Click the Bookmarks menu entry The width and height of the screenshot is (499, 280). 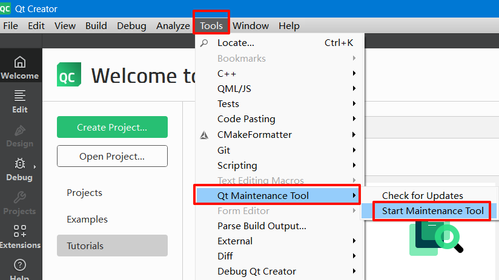click(280, 59)
